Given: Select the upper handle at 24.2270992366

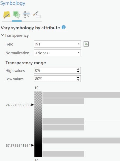Looking at the screenshot, I should 33,105.
